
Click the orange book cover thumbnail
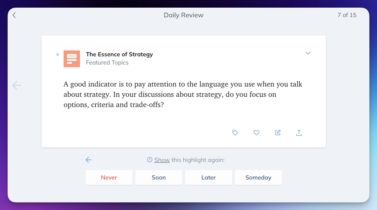[x=72, y=59]
